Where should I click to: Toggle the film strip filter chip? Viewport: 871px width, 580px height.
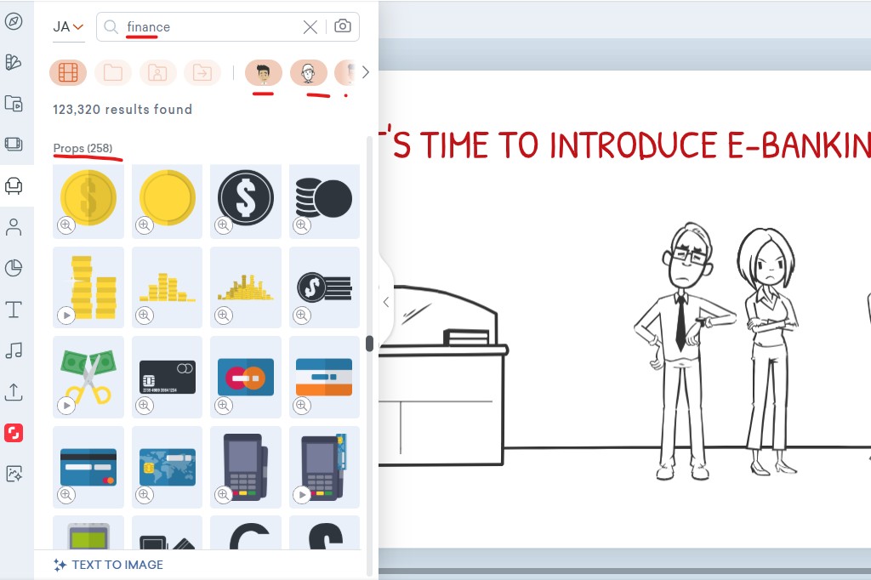[x=68, y=73]
